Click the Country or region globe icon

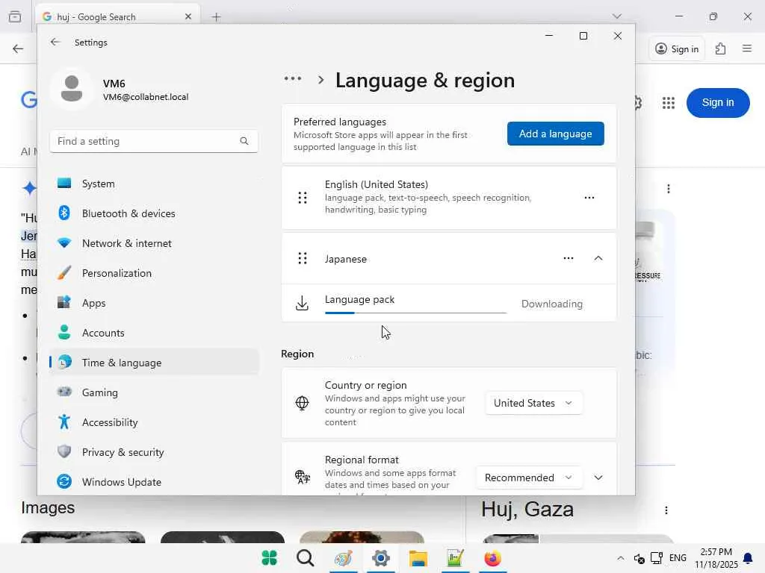[302, 403]
